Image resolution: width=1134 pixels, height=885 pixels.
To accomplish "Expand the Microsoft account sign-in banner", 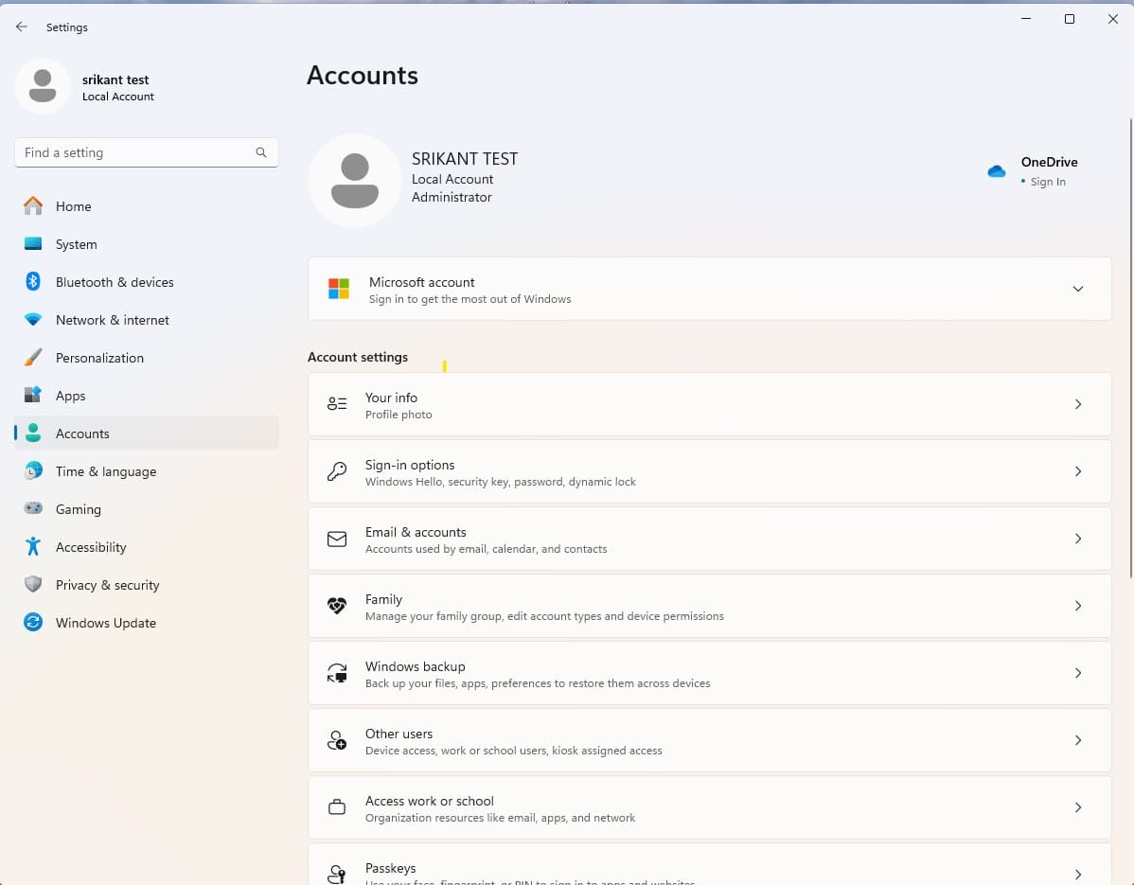I will 1078,289.
